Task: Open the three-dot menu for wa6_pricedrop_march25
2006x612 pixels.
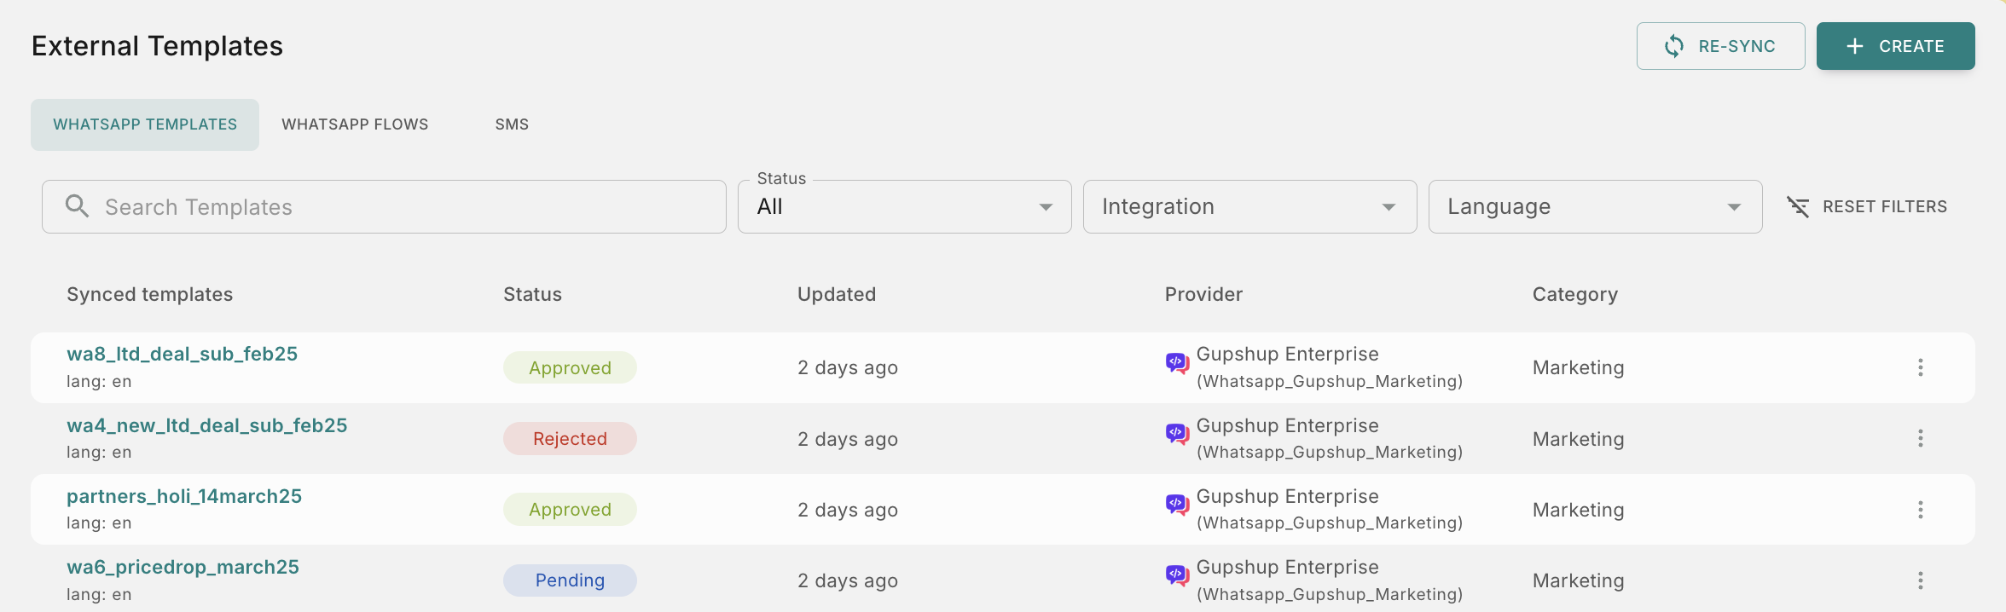Action: click(x=1920, y=580)
